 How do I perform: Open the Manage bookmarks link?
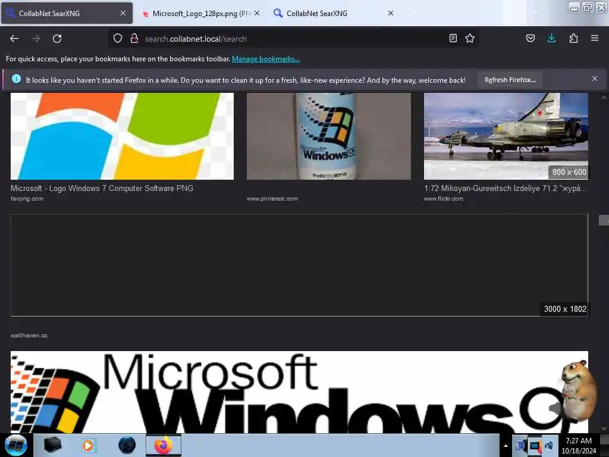[x=266, y=59]
